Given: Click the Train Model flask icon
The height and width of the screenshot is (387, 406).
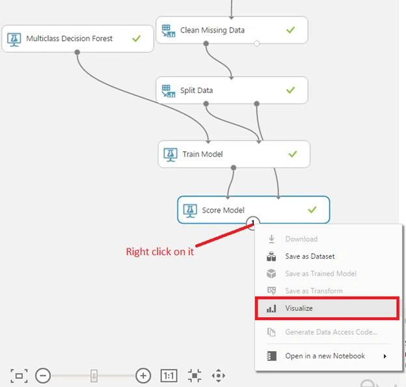Looking at the screenshot, I should coord(170,155).
